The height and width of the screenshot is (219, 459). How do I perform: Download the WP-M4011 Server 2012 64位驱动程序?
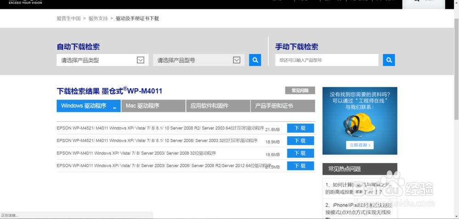coord(300,166)
